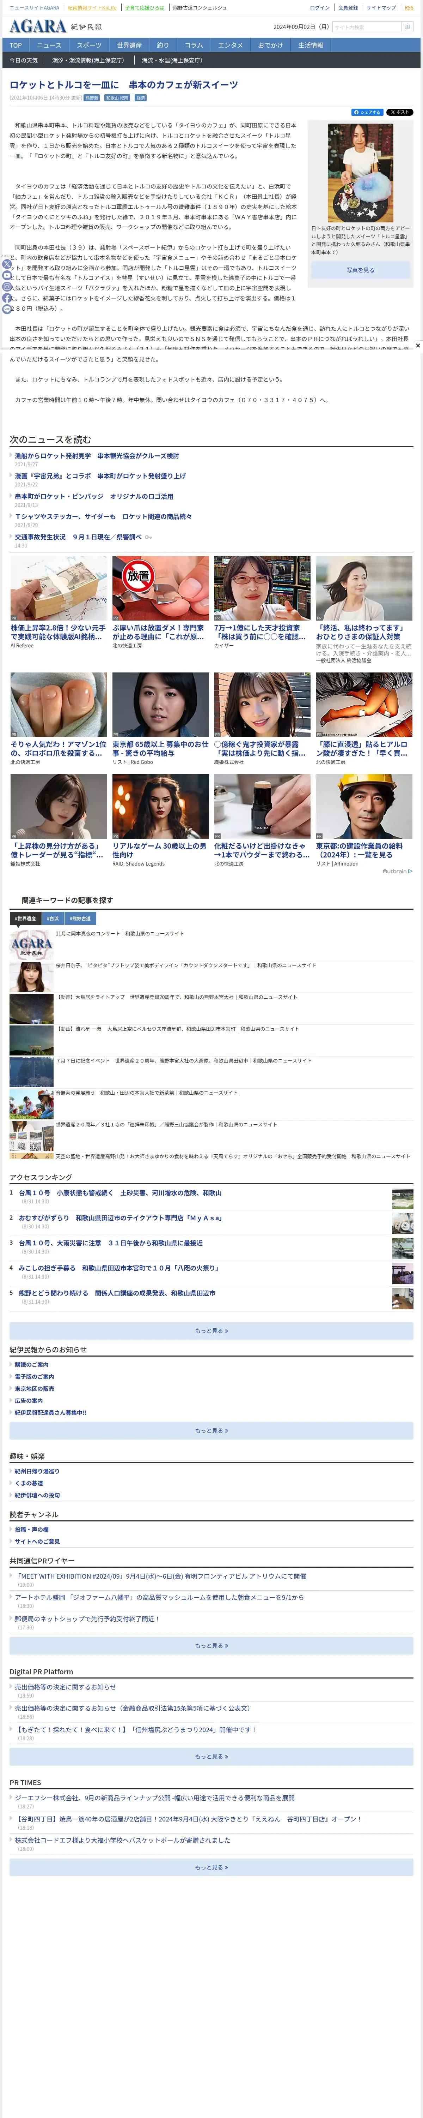
Task: Click もっと見る under Digital PR Platform
Action: [x=211, y=1756]
